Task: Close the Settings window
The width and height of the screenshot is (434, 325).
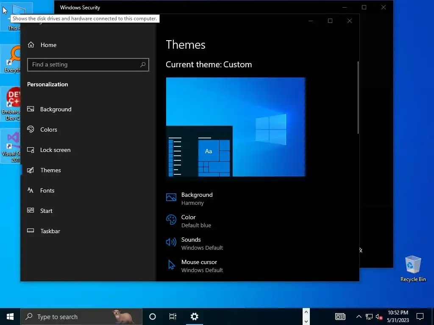Action: [x=350, y=21]
